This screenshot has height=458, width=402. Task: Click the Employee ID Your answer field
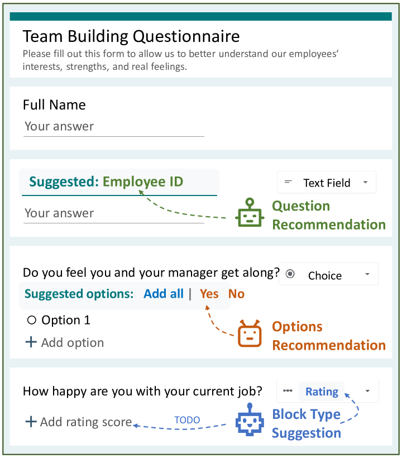[x=114, y=214]
